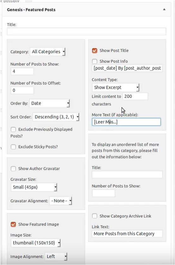Open the Order By dropdown
The image size is (175, 265).
click(49, 103)
